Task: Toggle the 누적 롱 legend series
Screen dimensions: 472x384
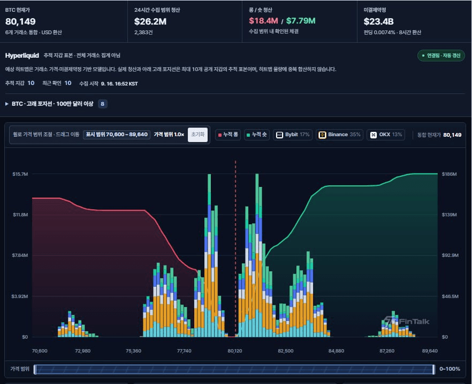Action: click(x=228, y=135)
